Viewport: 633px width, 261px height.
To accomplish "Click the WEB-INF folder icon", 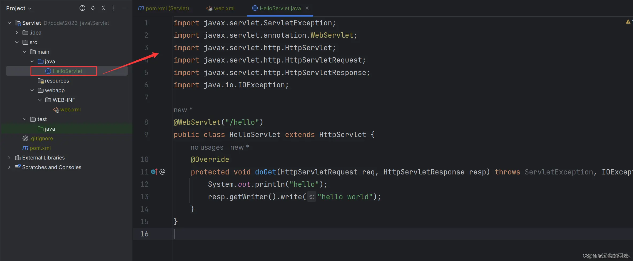I will (48, 100).
